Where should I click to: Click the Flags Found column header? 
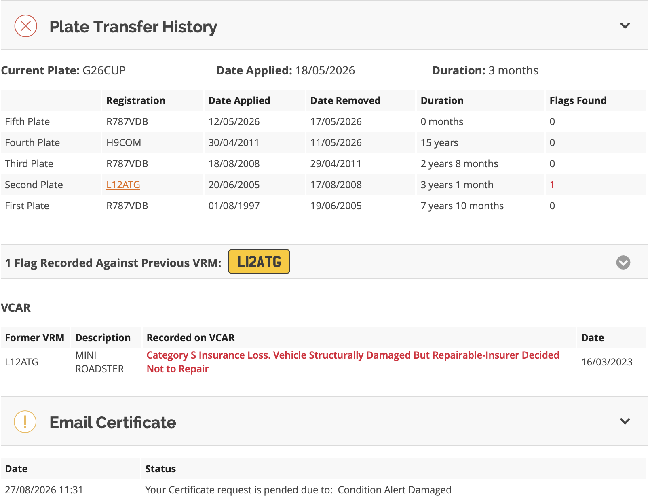(x=578, y=101)
